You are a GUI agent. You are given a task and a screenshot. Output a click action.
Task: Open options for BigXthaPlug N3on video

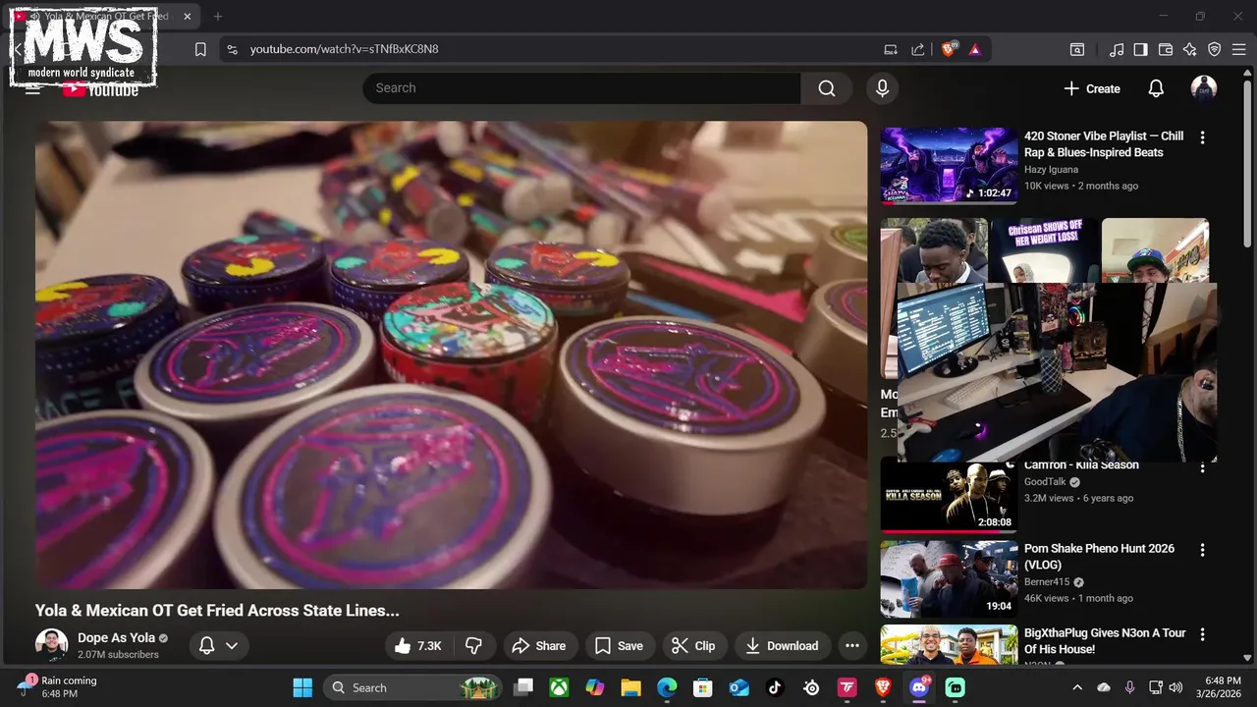tap(1202, 634)
